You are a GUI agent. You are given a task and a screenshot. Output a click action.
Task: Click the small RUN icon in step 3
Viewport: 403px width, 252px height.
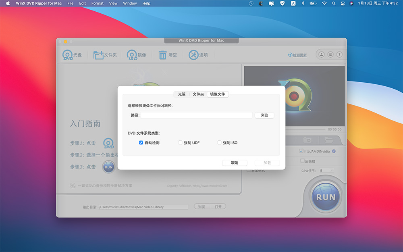108,167
